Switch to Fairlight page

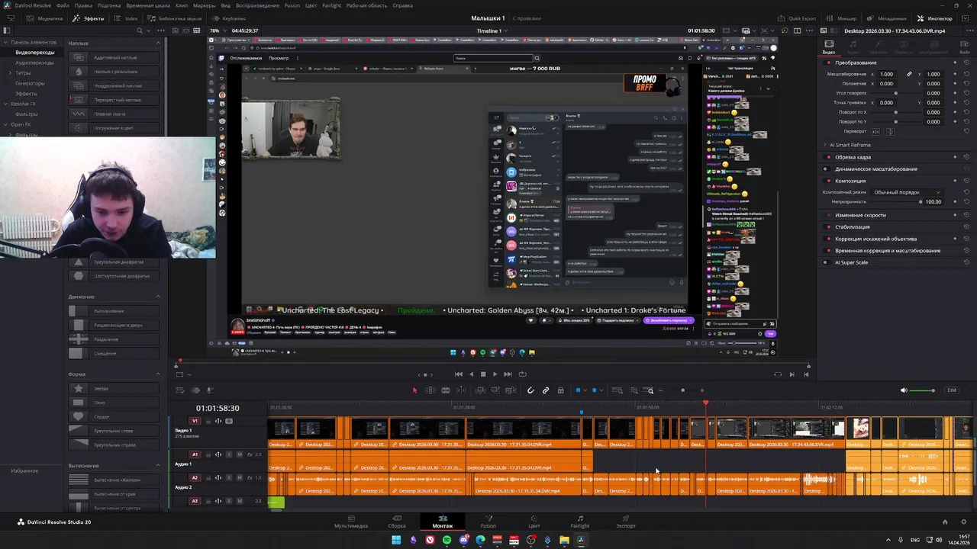[580, 522]
